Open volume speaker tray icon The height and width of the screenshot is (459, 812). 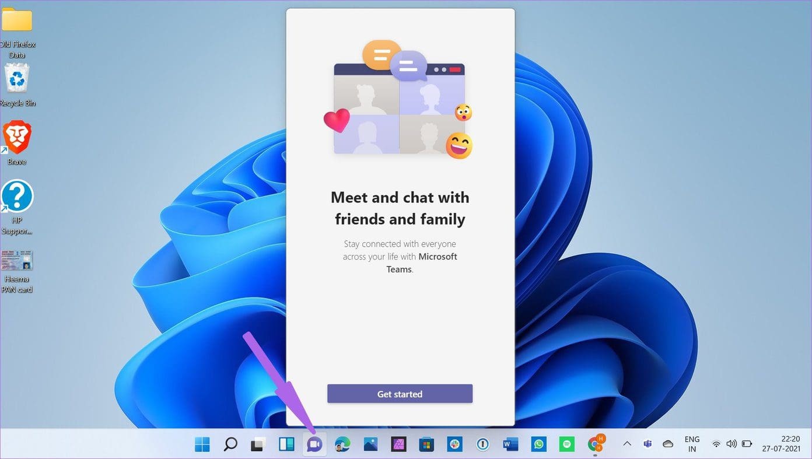tap(731, 444)
